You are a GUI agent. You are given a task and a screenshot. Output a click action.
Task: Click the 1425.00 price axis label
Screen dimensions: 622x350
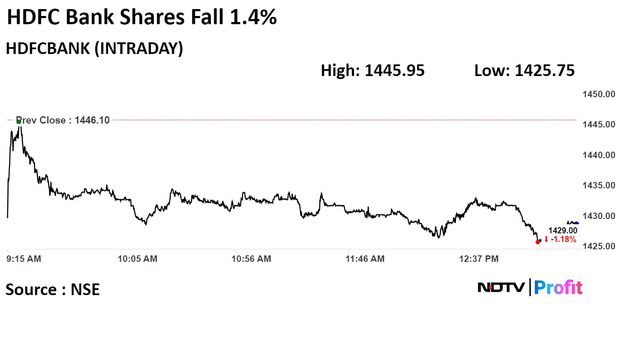[x=598, y=246]
